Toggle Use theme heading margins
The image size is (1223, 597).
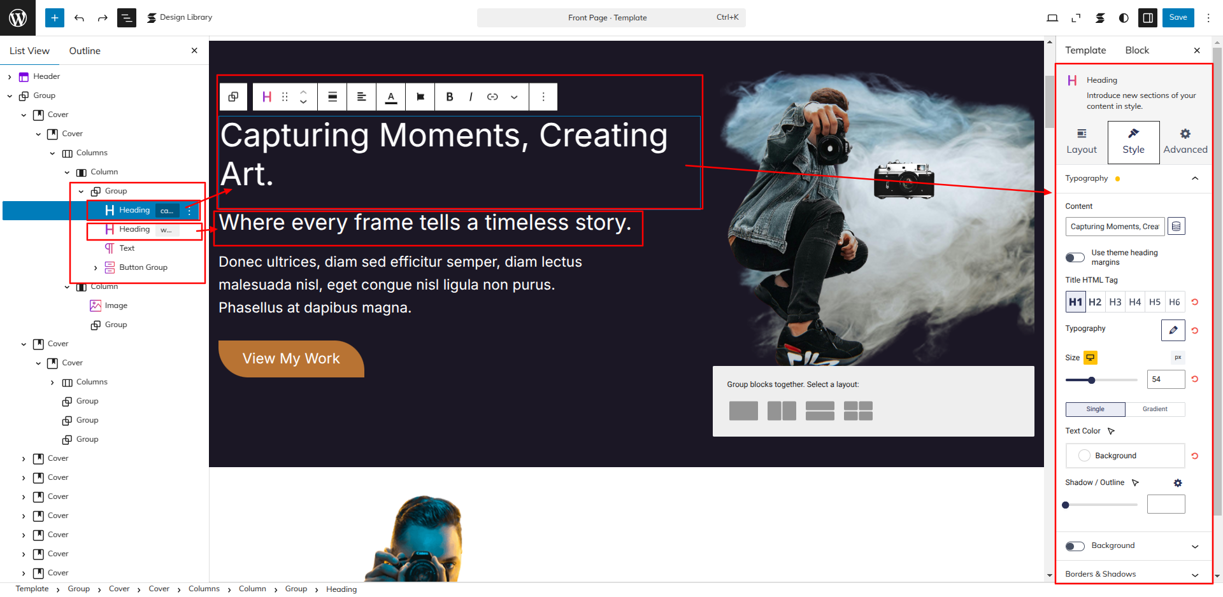tap(1075, 257)
